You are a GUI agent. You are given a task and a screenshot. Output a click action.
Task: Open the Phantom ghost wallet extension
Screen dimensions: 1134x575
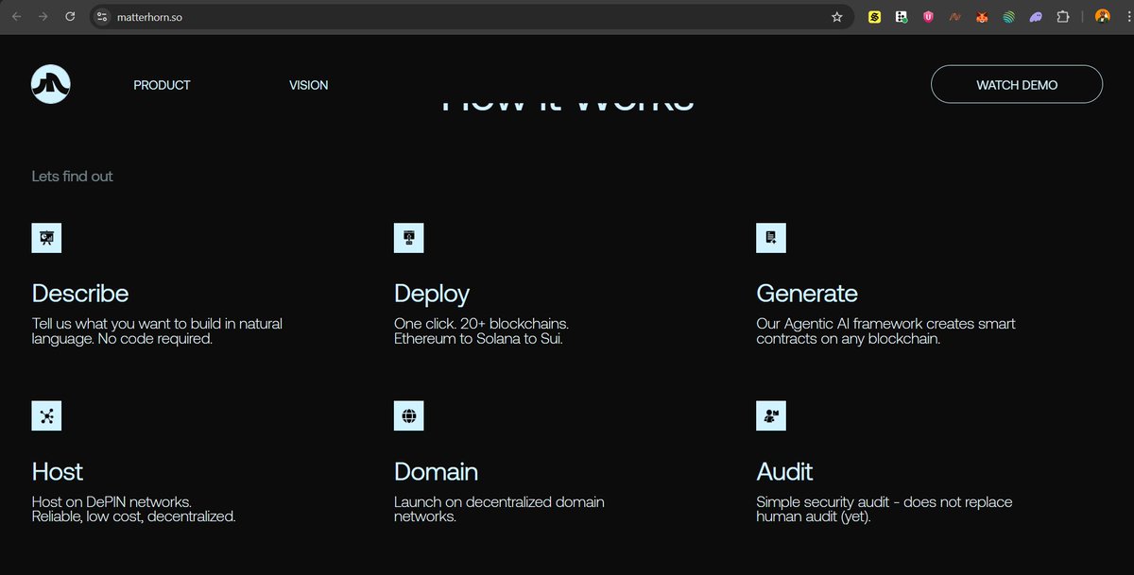coord(1036,17)
